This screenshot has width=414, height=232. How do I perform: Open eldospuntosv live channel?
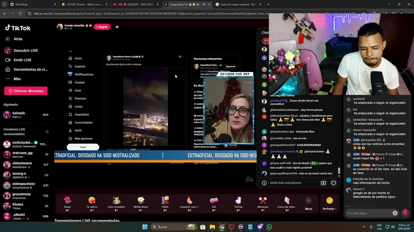(26, 185)
